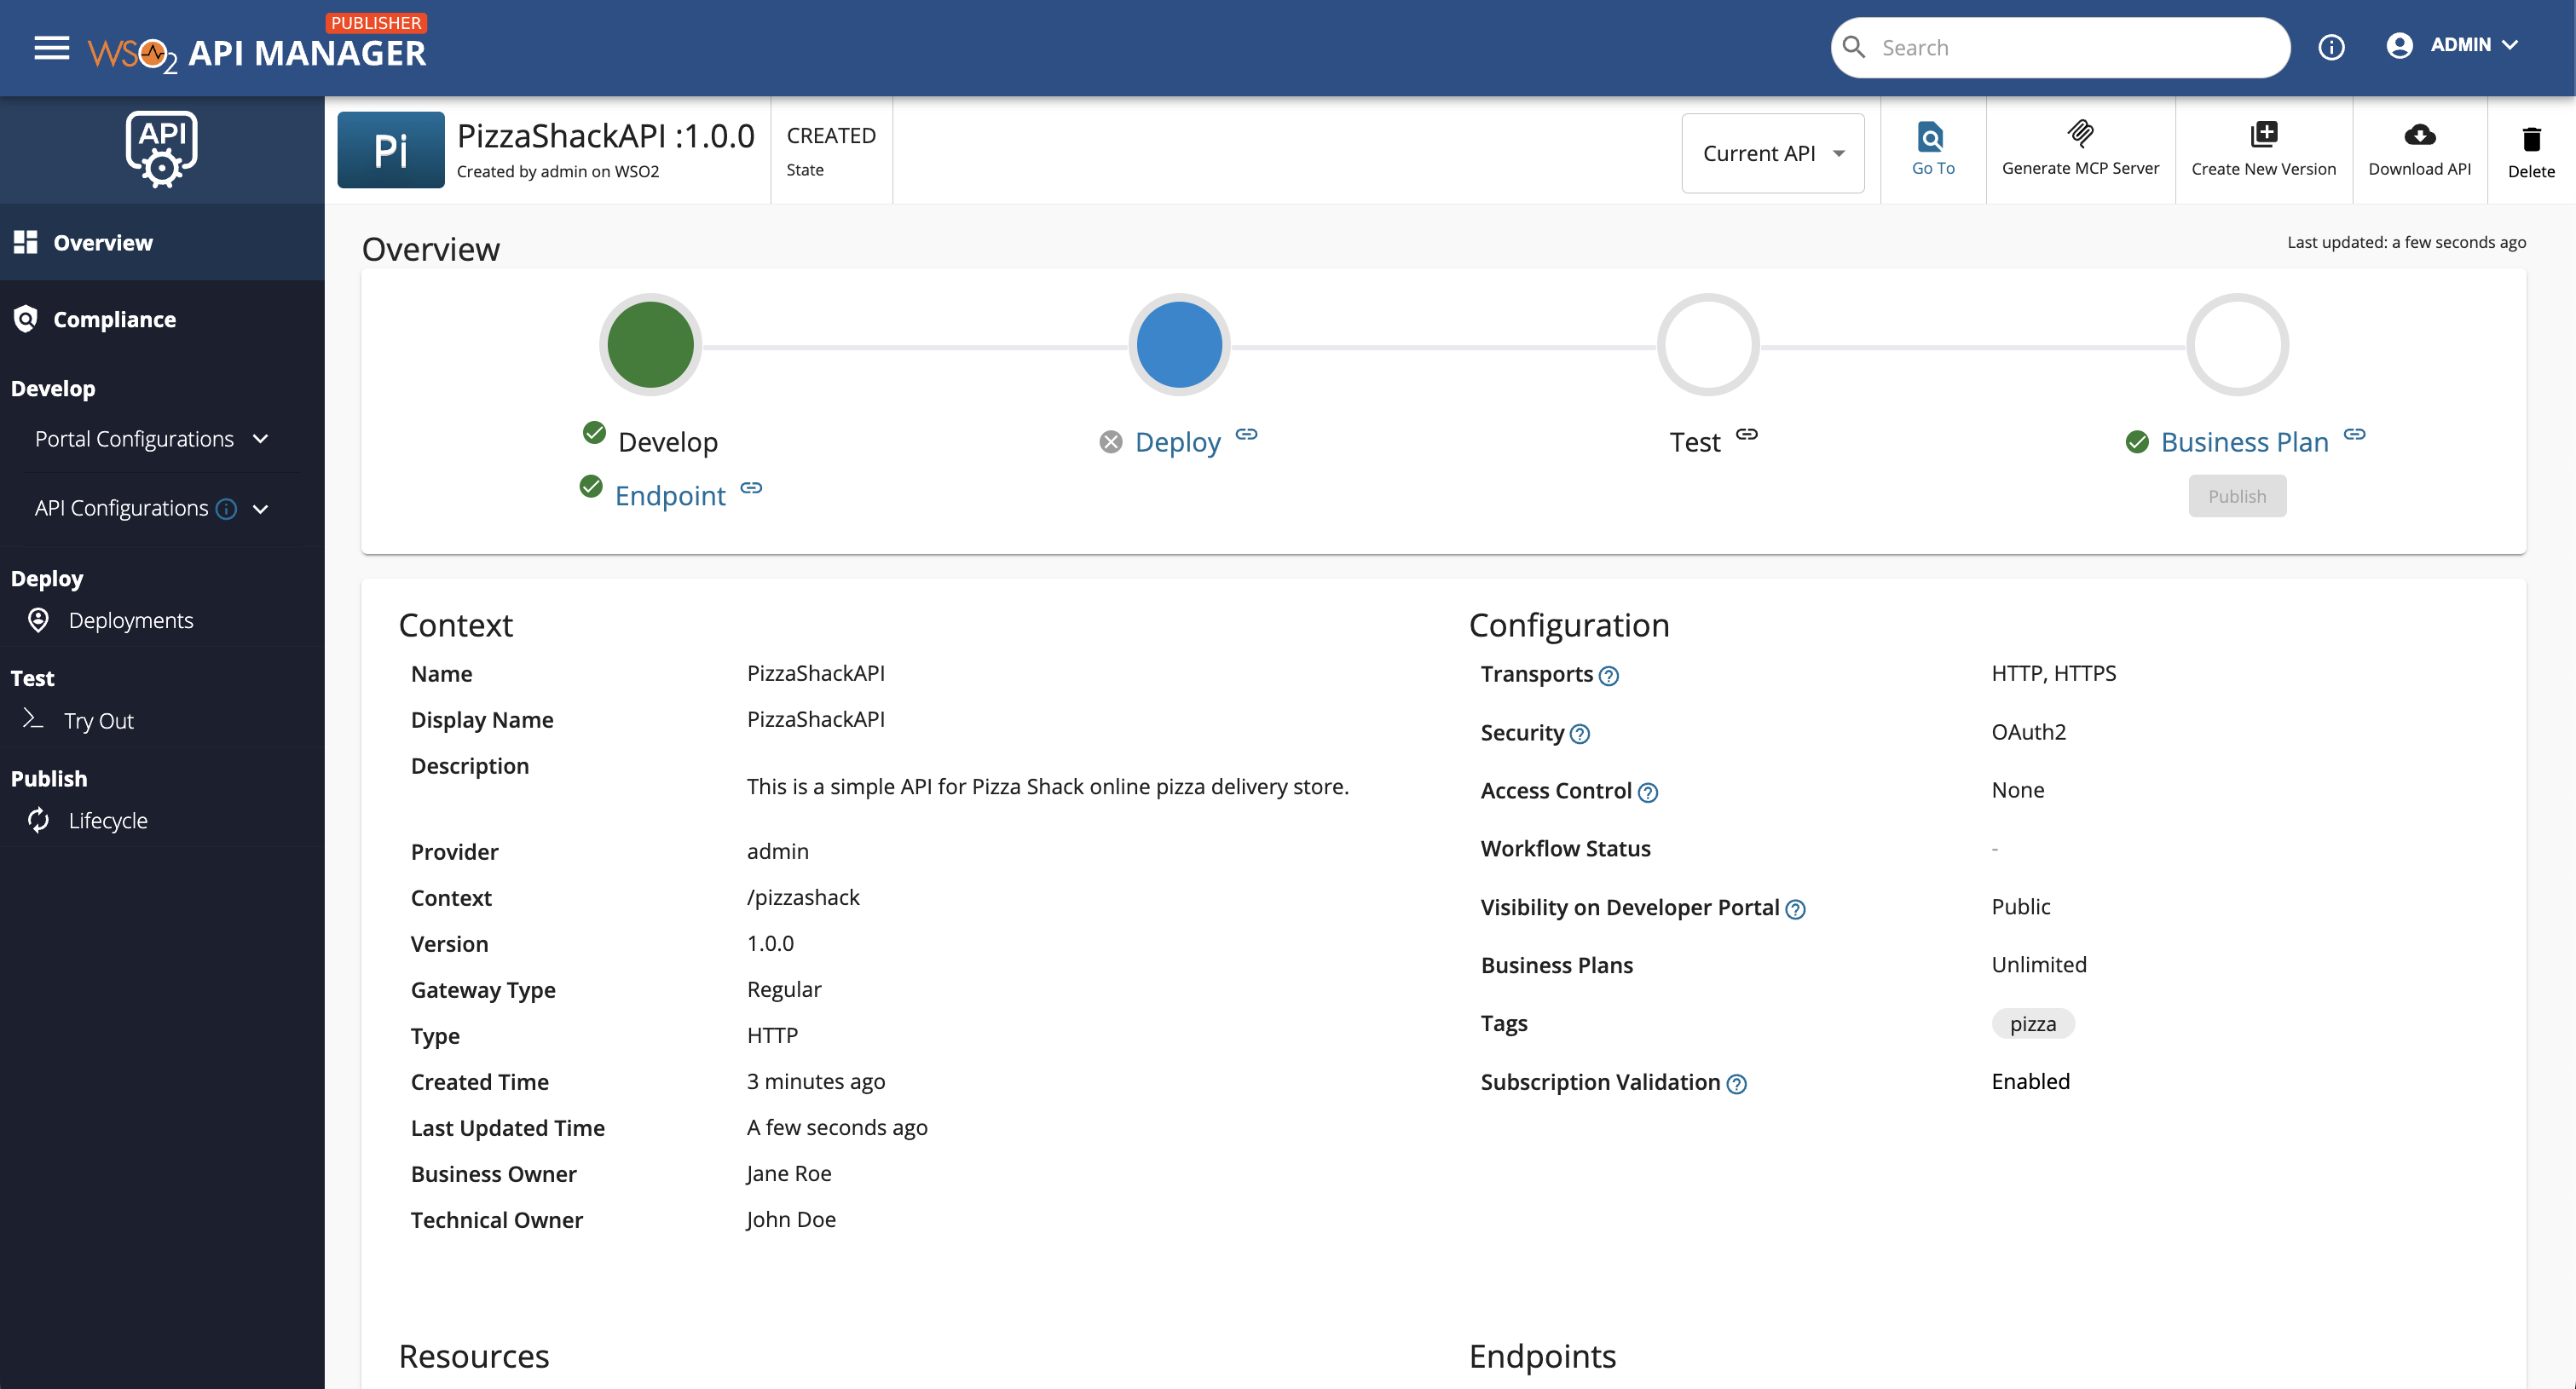Image resolution: width=2576 pixels, height=1389 pixels.
Task: Click the Lifecycle icon under Publish
Action: pos(37,820)
